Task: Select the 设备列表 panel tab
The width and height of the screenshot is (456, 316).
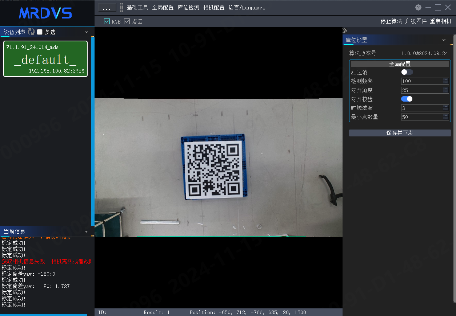Action: point(15,32)
